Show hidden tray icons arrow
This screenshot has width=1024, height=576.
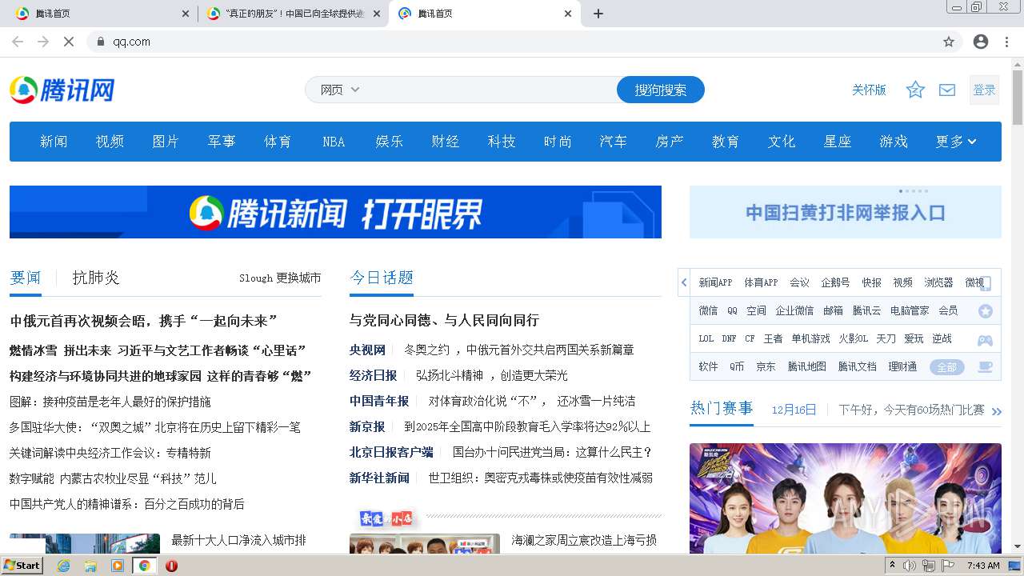tap(892, 566)
